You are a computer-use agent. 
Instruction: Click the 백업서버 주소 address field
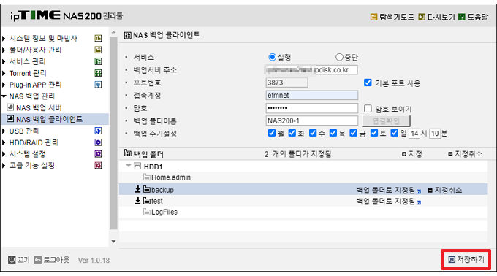click(x=312, y=69)
